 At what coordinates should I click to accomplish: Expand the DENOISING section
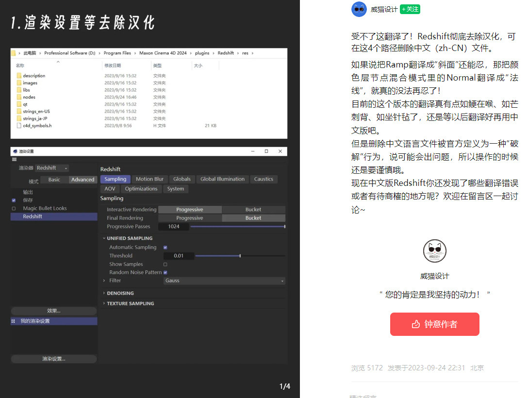[104, 293]
